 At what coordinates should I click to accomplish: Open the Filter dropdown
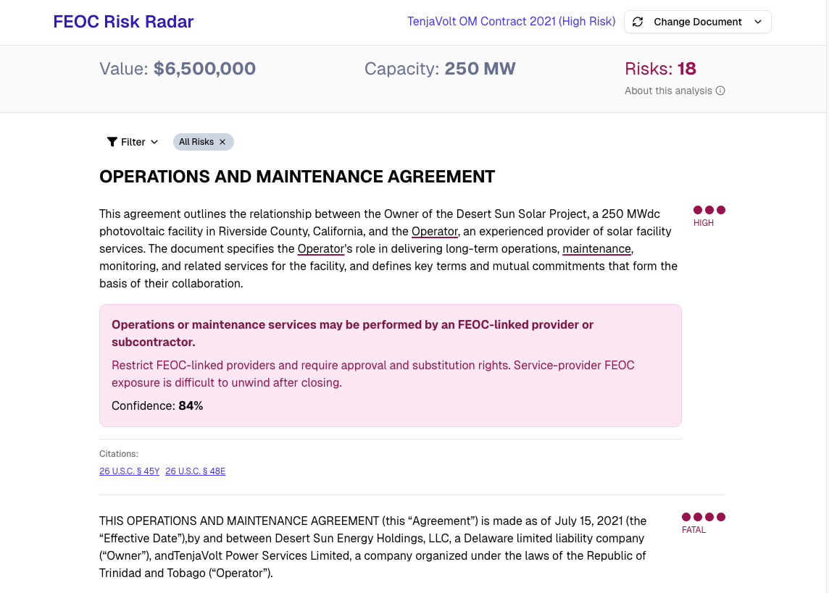click(x=133, y=142)
